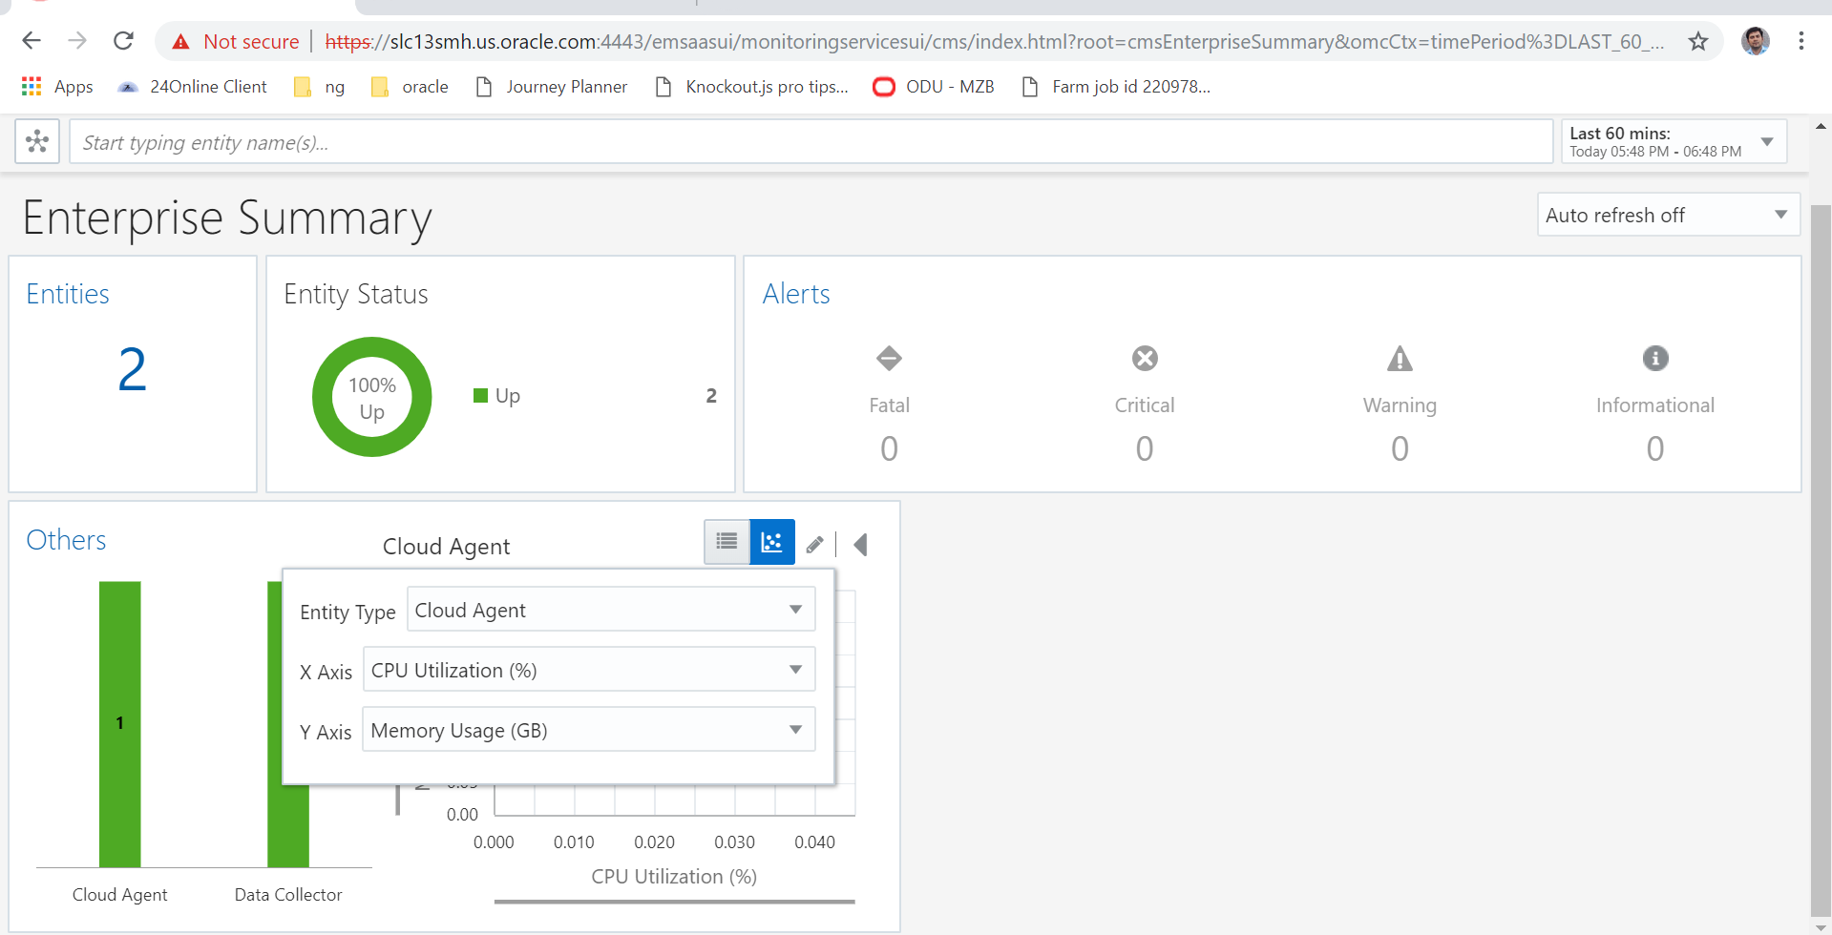Go back to the previous page
The height and width of the screenshot is (935, 1832).
click(32, 41)
